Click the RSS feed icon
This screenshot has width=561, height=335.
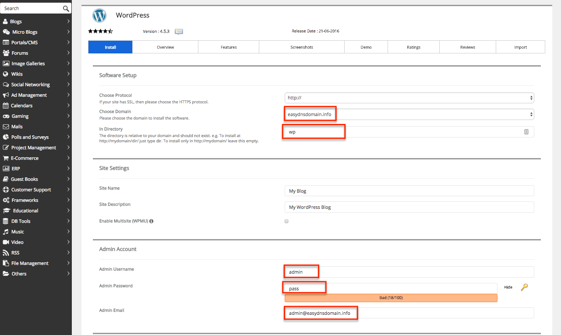tap(6, 253)
